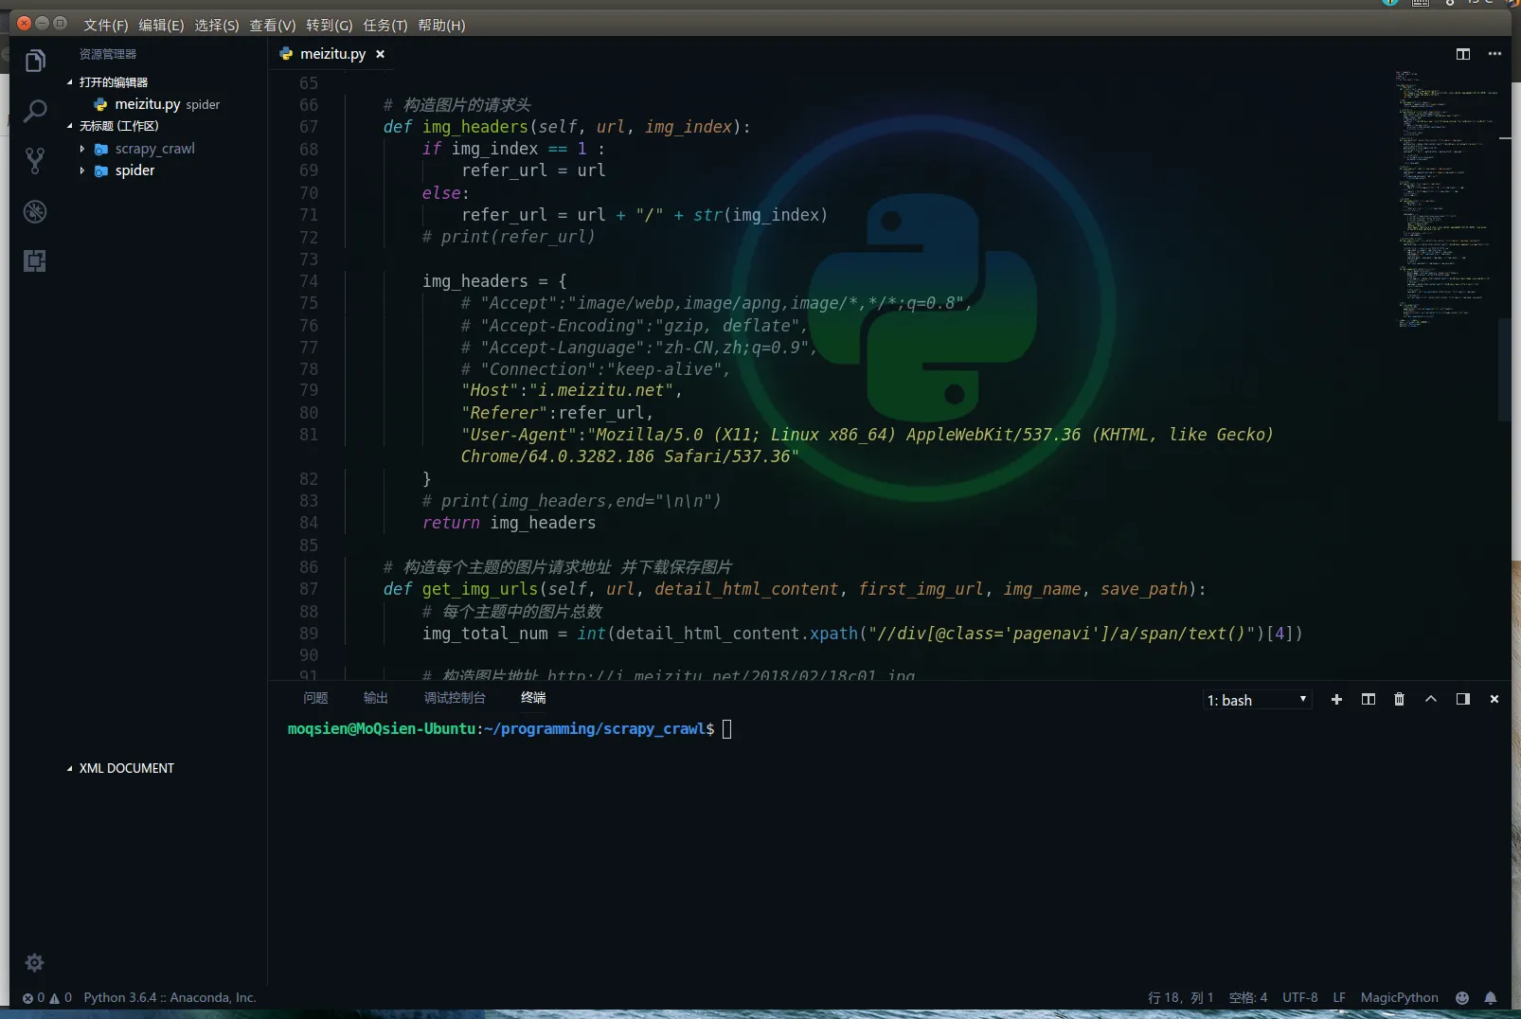The image size is (1521, 1019).
Task: Show errors and warnings count
Action: [x=47, y=997]
